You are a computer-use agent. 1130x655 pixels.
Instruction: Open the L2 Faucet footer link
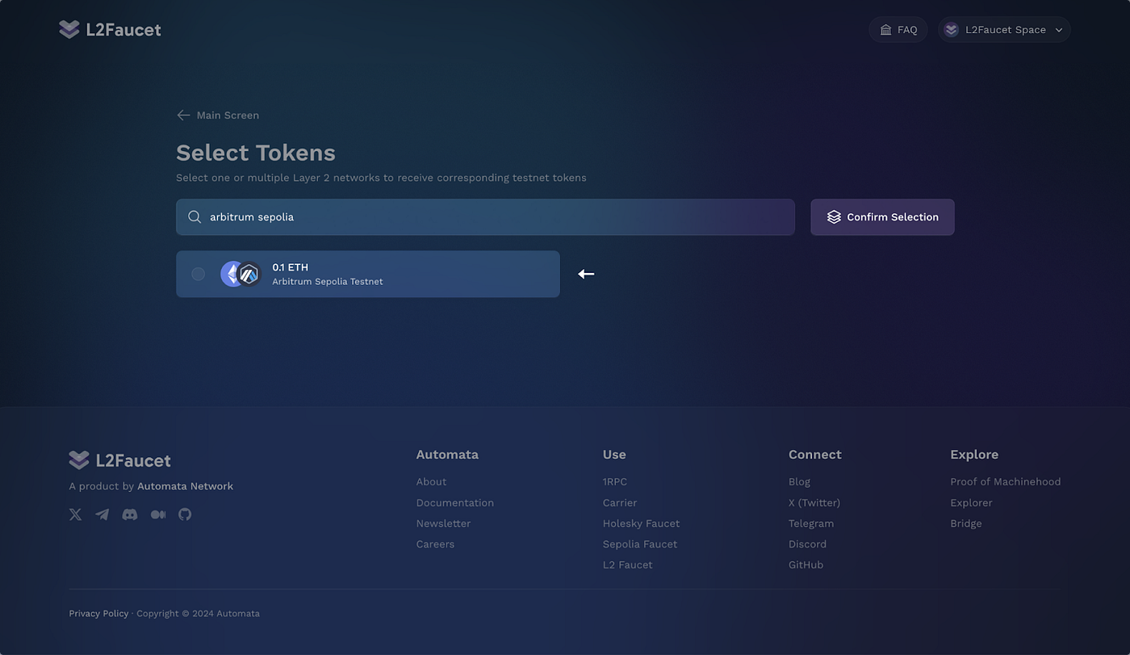[x=628, y=565]
